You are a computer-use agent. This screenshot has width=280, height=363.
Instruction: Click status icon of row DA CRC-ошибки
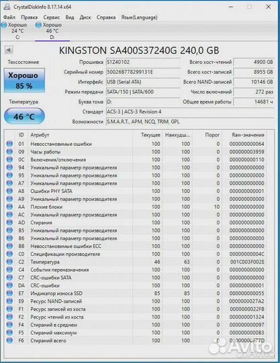tap(9, 286)
